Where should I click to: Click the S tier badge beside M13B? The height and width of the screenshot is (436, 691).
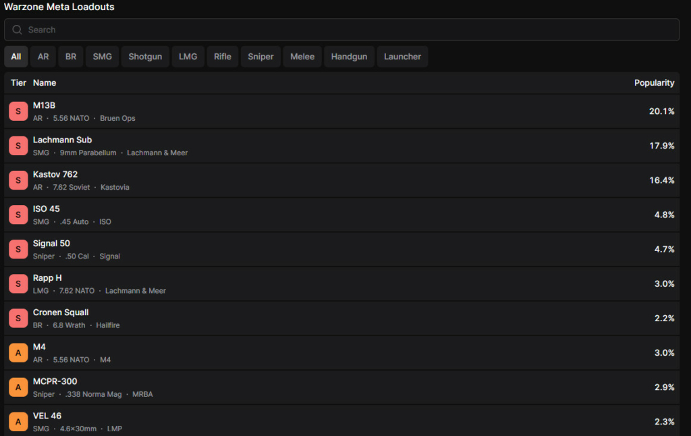coord(18,111)
